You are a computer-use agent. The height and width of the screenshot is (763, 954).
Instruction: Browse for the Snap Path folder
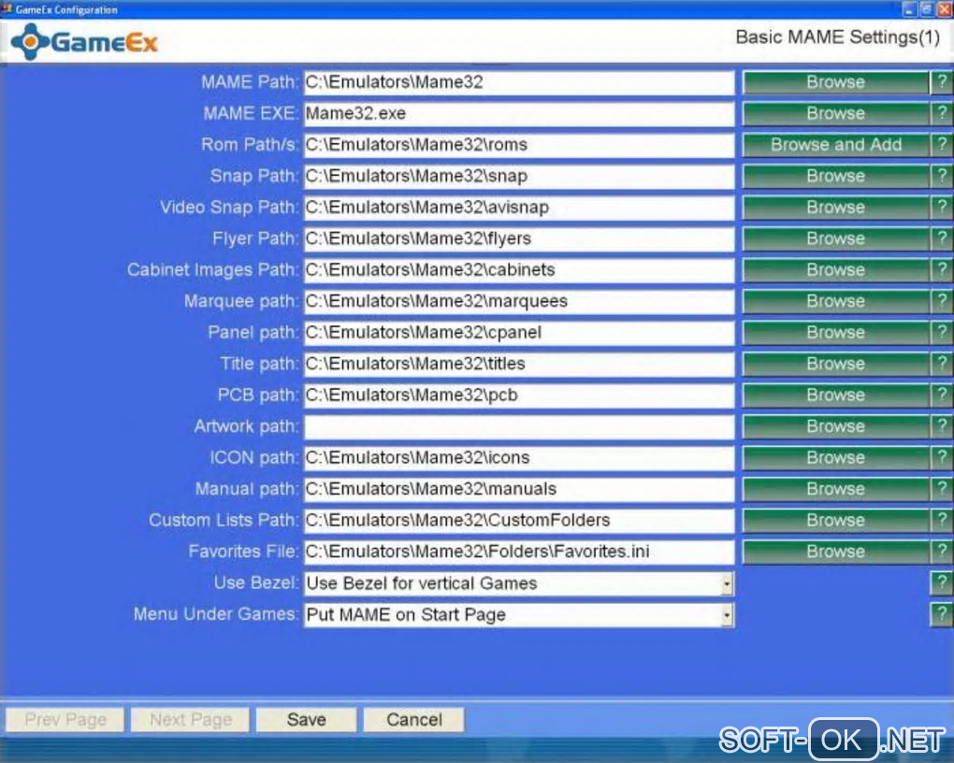pos(836,176)
